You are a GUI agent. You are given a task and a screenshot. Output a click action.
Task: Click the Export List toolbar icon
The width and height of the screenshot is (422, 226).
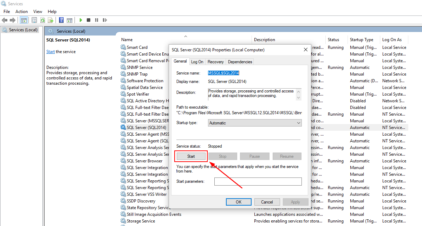tap(51, 20)
